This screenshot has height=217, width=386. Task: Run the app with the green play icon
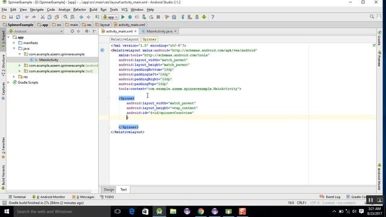pyautogui.click(x=123, y=17)
